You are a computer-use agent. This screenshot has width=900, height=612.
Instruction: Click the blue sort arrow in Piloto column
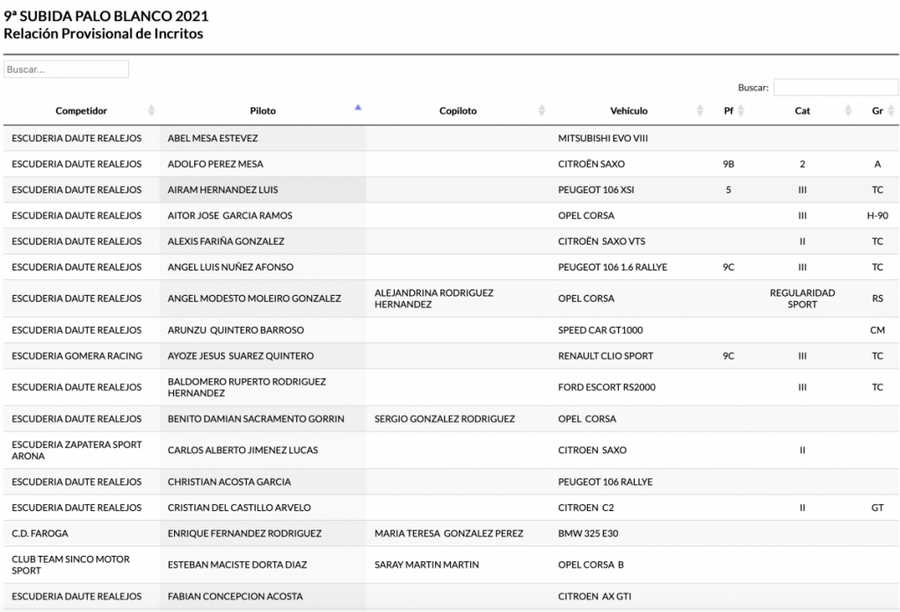(358, 109)
